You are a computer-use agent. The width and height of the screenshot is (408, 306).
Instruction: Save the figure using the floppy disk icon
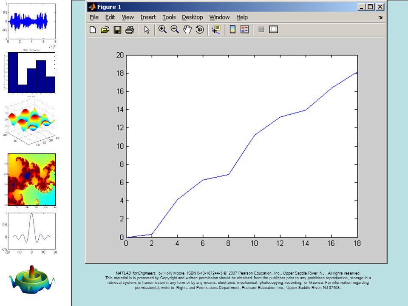coord(117,29)
